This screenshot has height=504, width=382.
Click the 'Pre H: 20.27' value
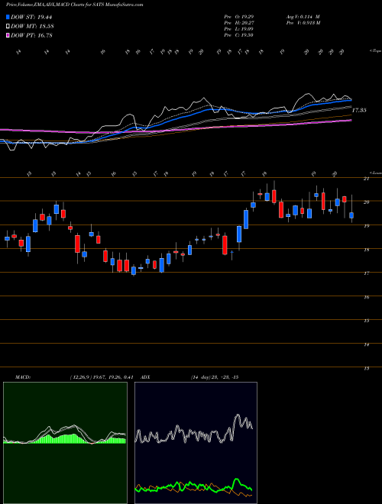pos(239,22)
